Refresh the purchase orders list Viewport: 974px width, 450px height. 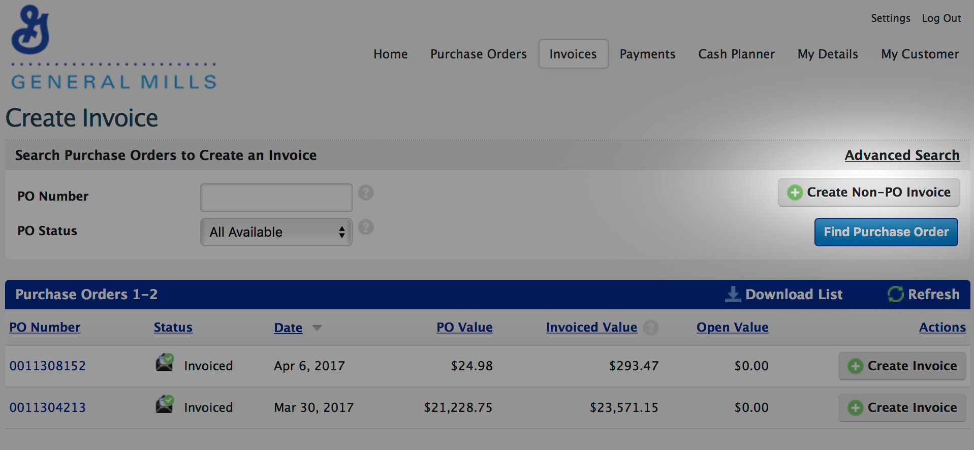tap(924, 294)
